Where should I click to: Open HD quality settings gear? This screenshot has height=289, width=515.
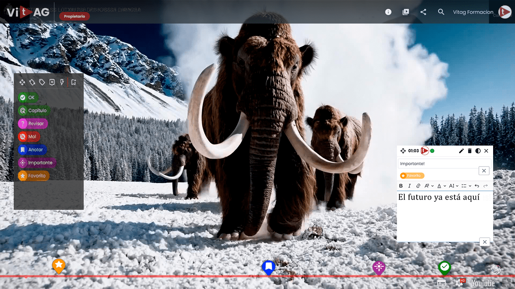click(460, 283)
